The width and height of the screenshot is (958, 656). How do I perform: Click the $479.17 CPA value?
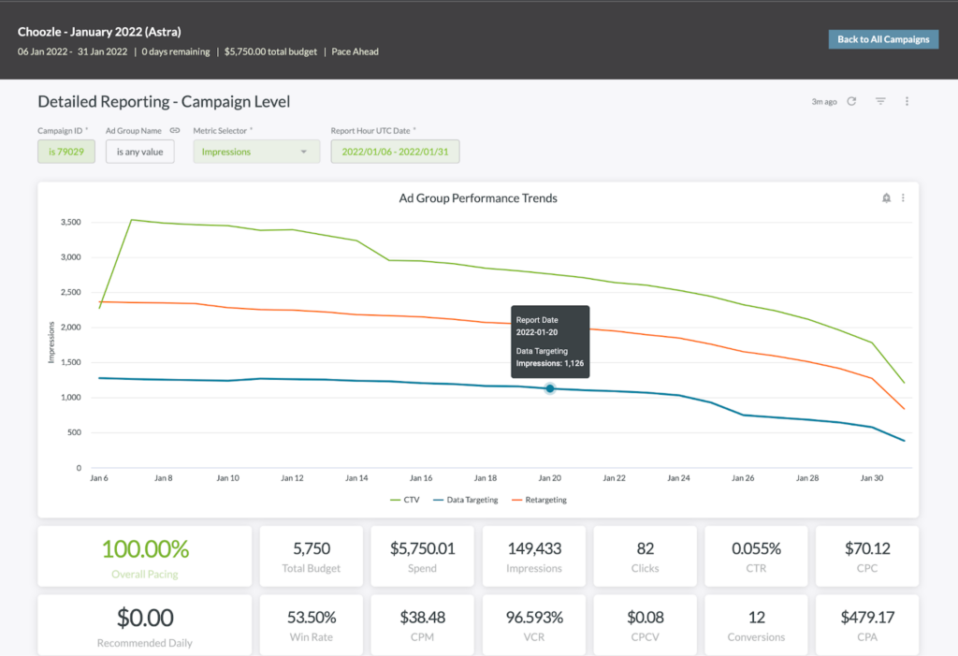click(867, 618)
